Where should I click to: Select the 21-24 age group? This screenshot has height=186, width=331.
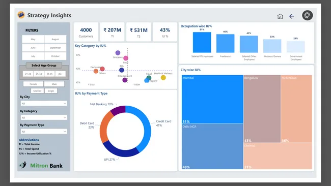pyautogui.click(x=28, y=74)
